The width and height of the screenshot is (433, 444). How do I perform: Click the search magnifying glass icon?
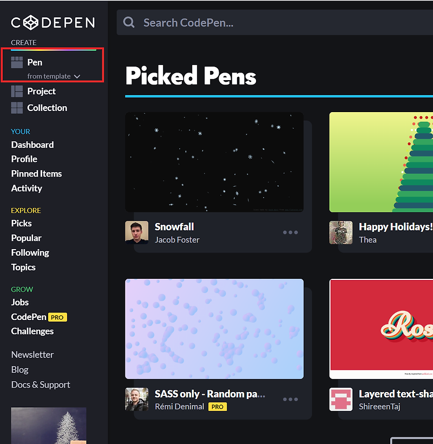(x=128, y=22)
